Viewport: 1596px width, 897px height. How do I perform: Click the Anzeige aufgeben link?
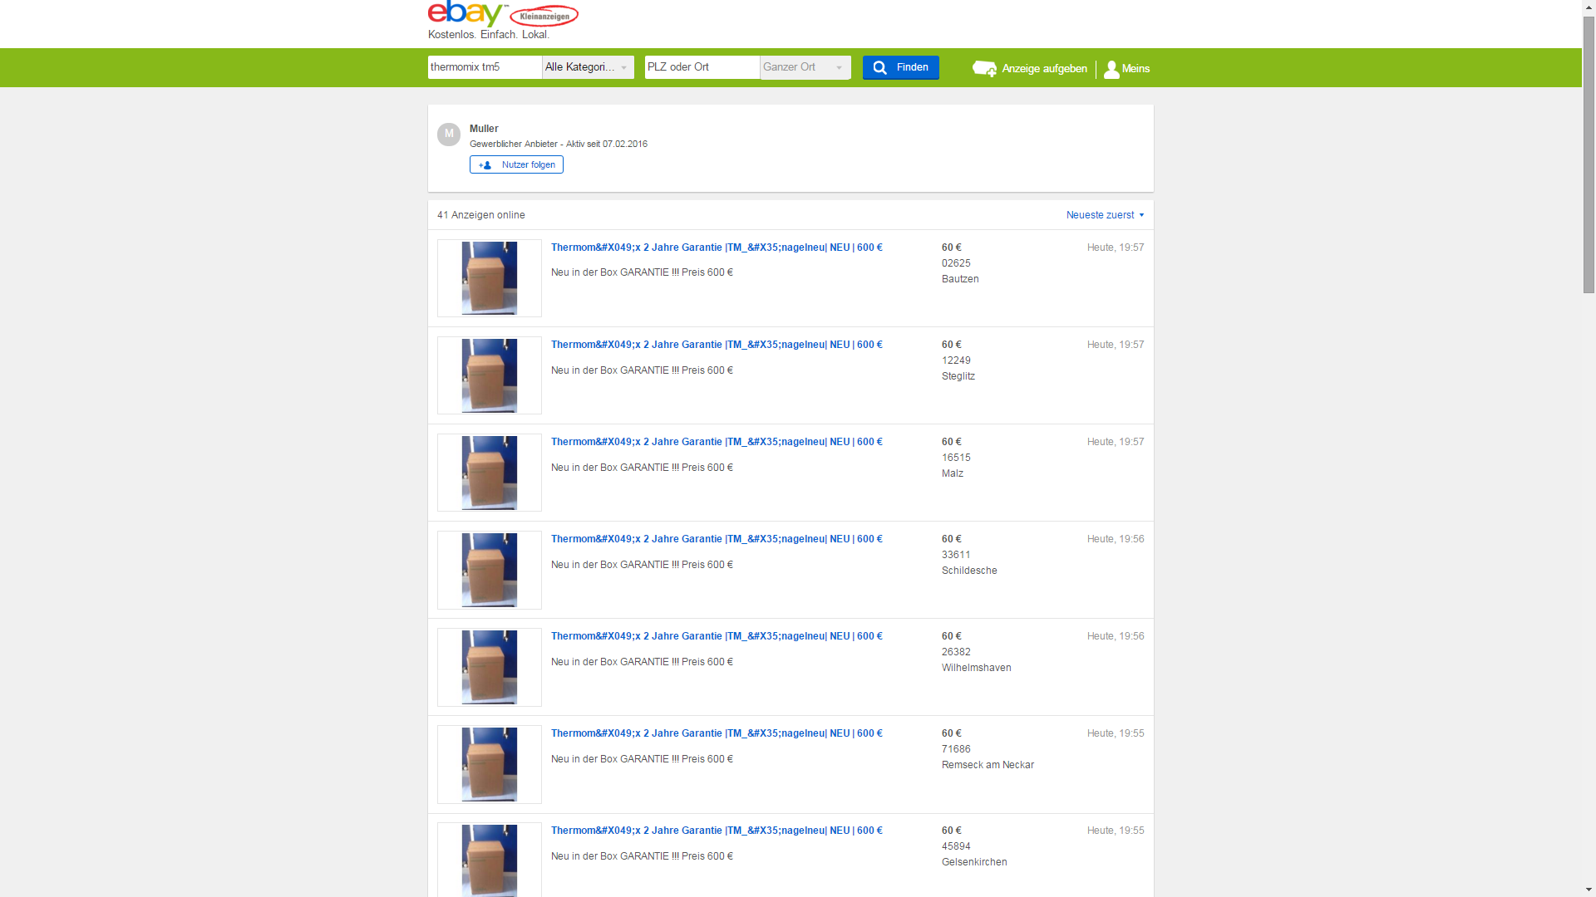click(x=1030, y=69)
